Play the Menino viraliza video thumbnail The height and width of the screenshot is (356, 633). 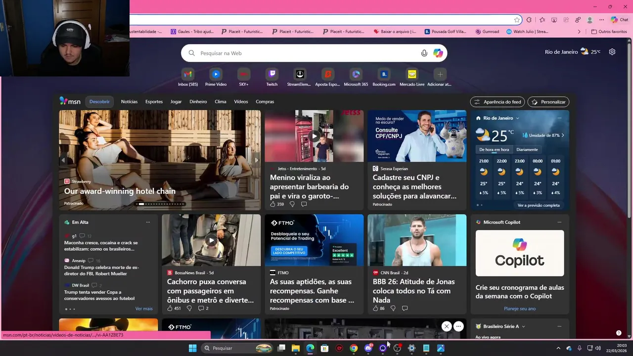pos(314,136)
